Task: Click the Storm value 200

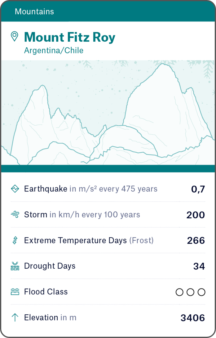Action: click(196, 215)
